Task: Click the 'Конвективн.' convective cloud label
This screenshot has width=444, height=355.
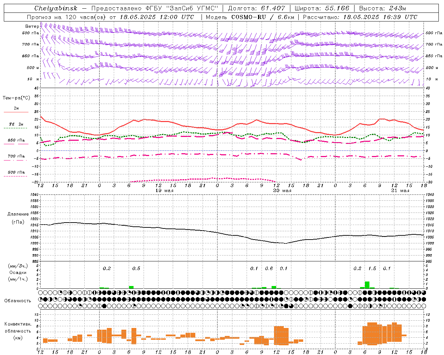Action: click(18, 324)
